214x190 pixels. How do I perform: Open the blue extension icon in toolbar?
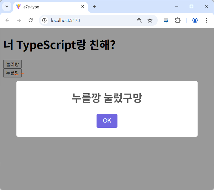166,20
